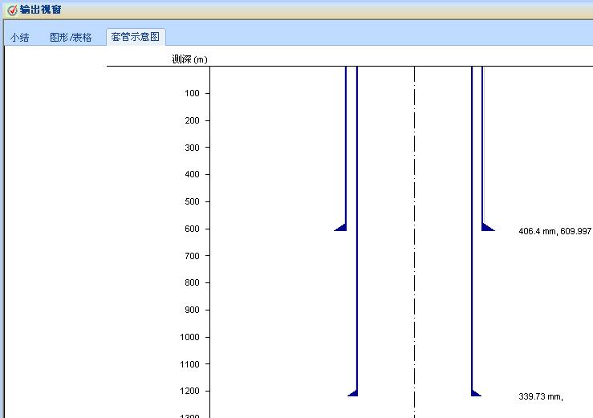Click the 800 depth tick label
Screen dimensions: 593x418
192,282
